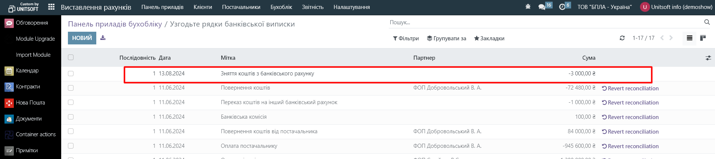Open the conversations messages icon
Screen dimensions: 715x159
(x=542, y=7)
